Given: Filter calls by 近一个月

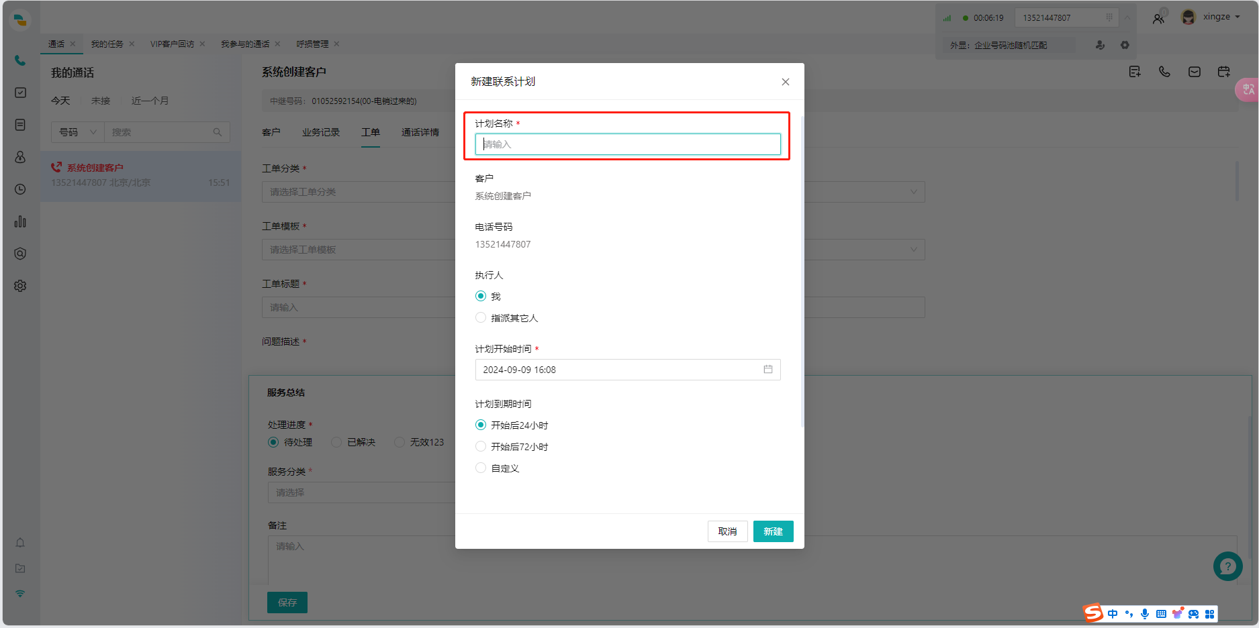Looking at the screenshot, I should (x=150, y=101).
